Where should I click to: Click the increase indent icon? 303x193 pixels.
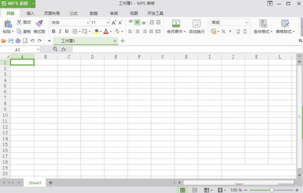coord(159,22)
